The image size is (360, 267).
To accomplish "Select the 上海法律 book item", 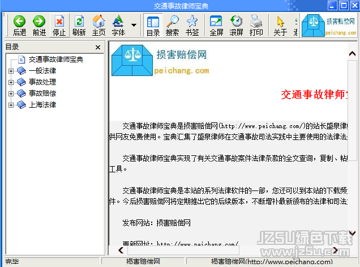I will click(42, 105).
